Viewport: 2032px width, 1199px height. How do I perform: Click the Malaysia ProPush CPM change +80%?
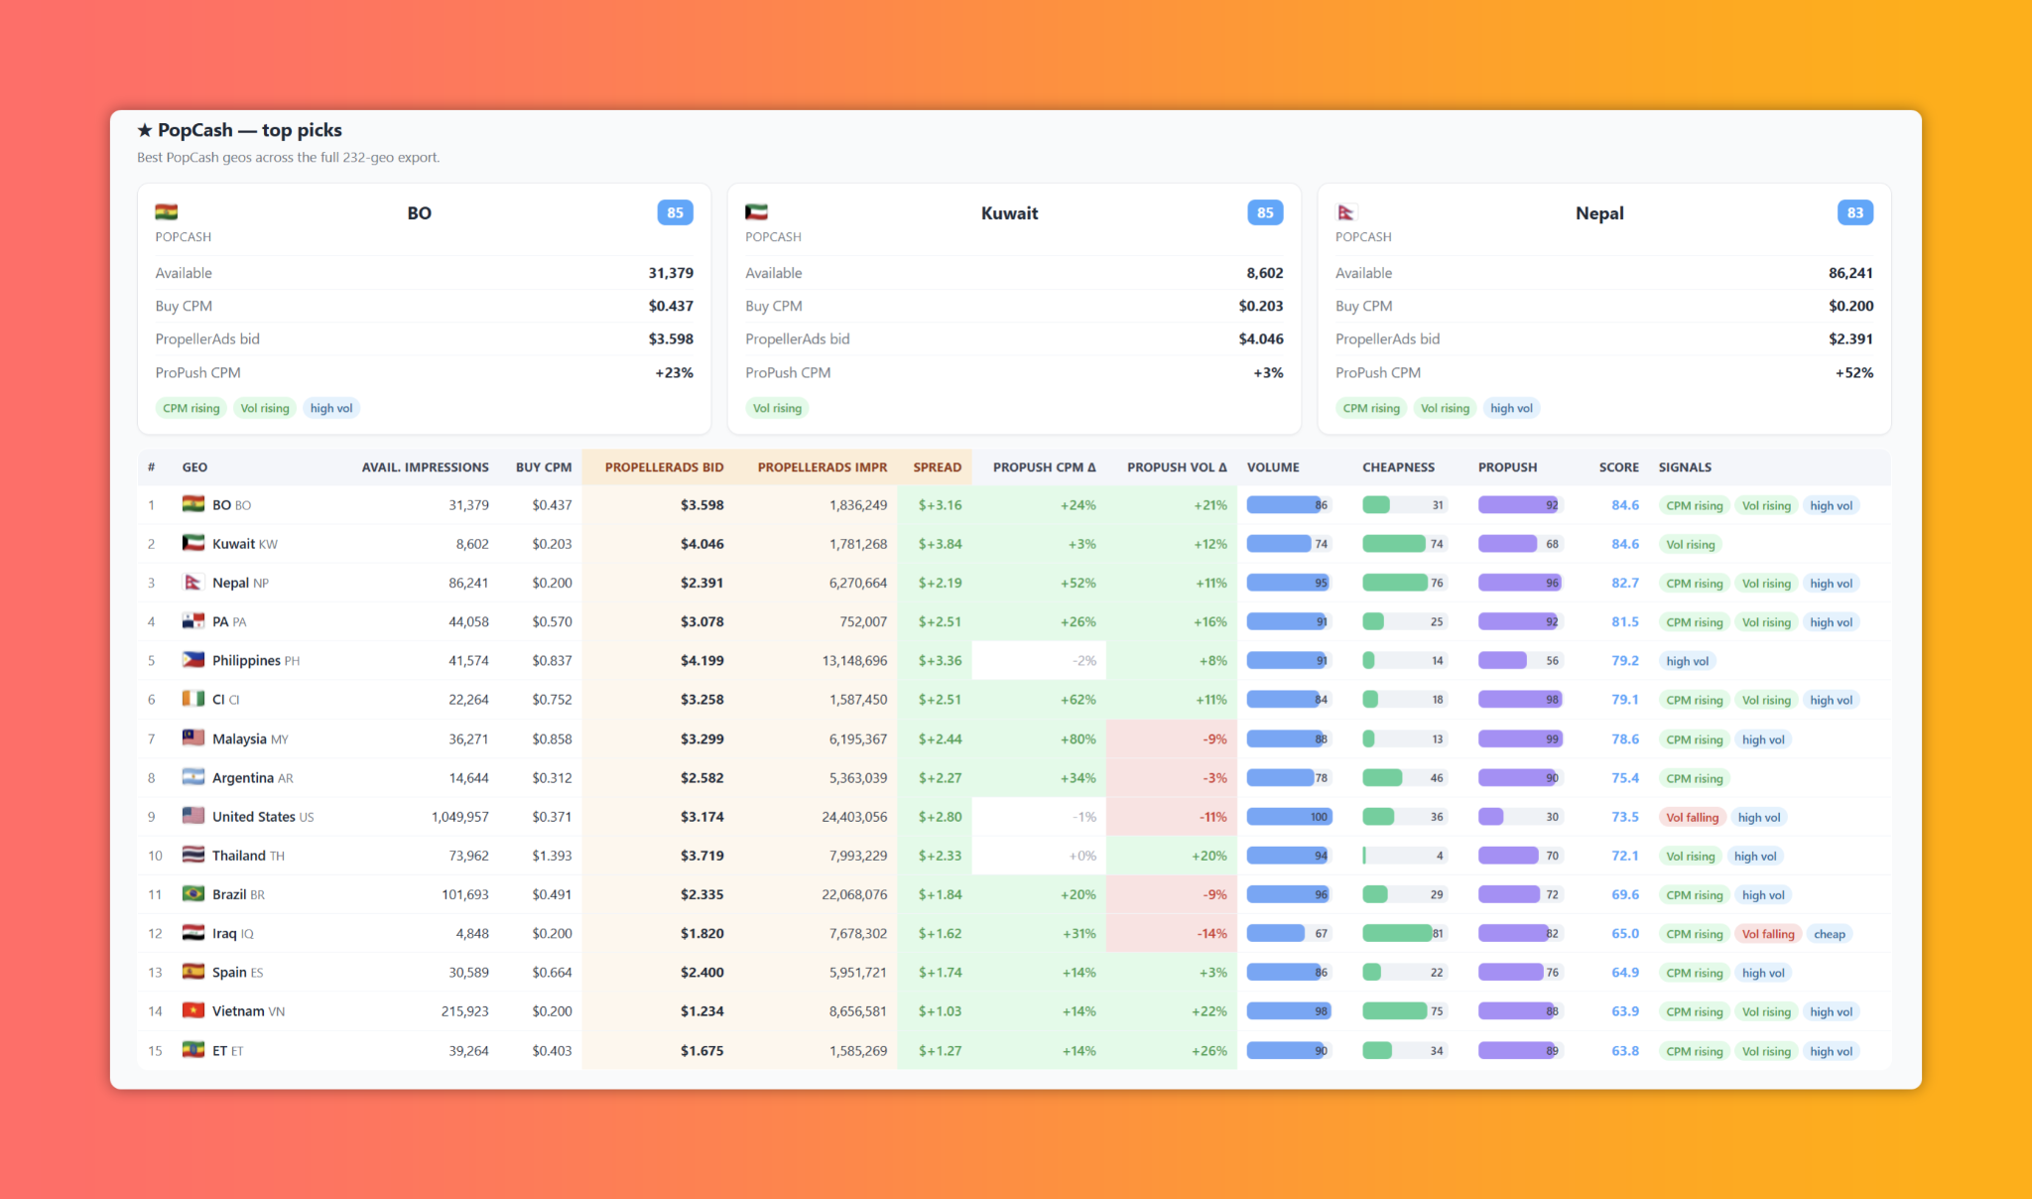click(1078, 739)
